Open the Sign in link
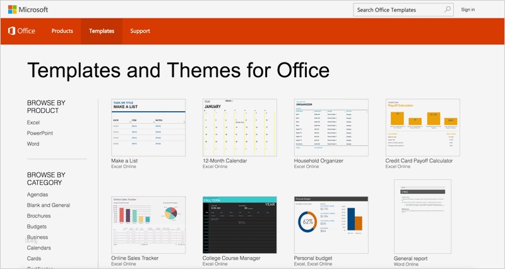Screen dimensions: 505x269 coord(468,9)
